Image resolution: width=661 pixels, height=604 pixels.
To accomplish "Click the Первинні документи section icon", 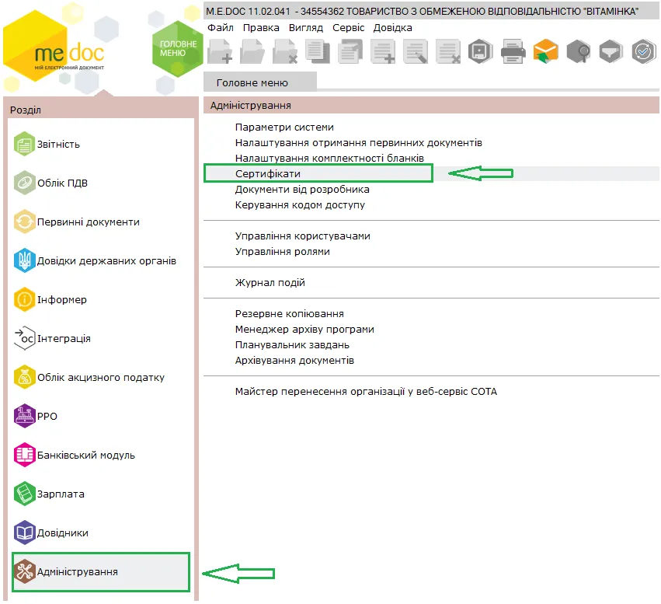I will [x=24, y=222].
